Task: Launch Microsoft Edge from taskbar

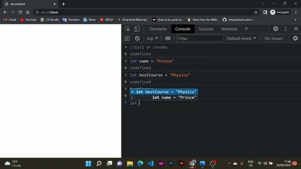Action: pos(140,163)
